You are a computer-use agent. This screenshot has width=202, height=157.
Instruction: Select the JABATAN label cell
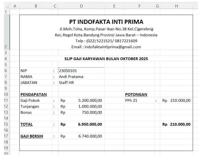[x=36, y=82]
